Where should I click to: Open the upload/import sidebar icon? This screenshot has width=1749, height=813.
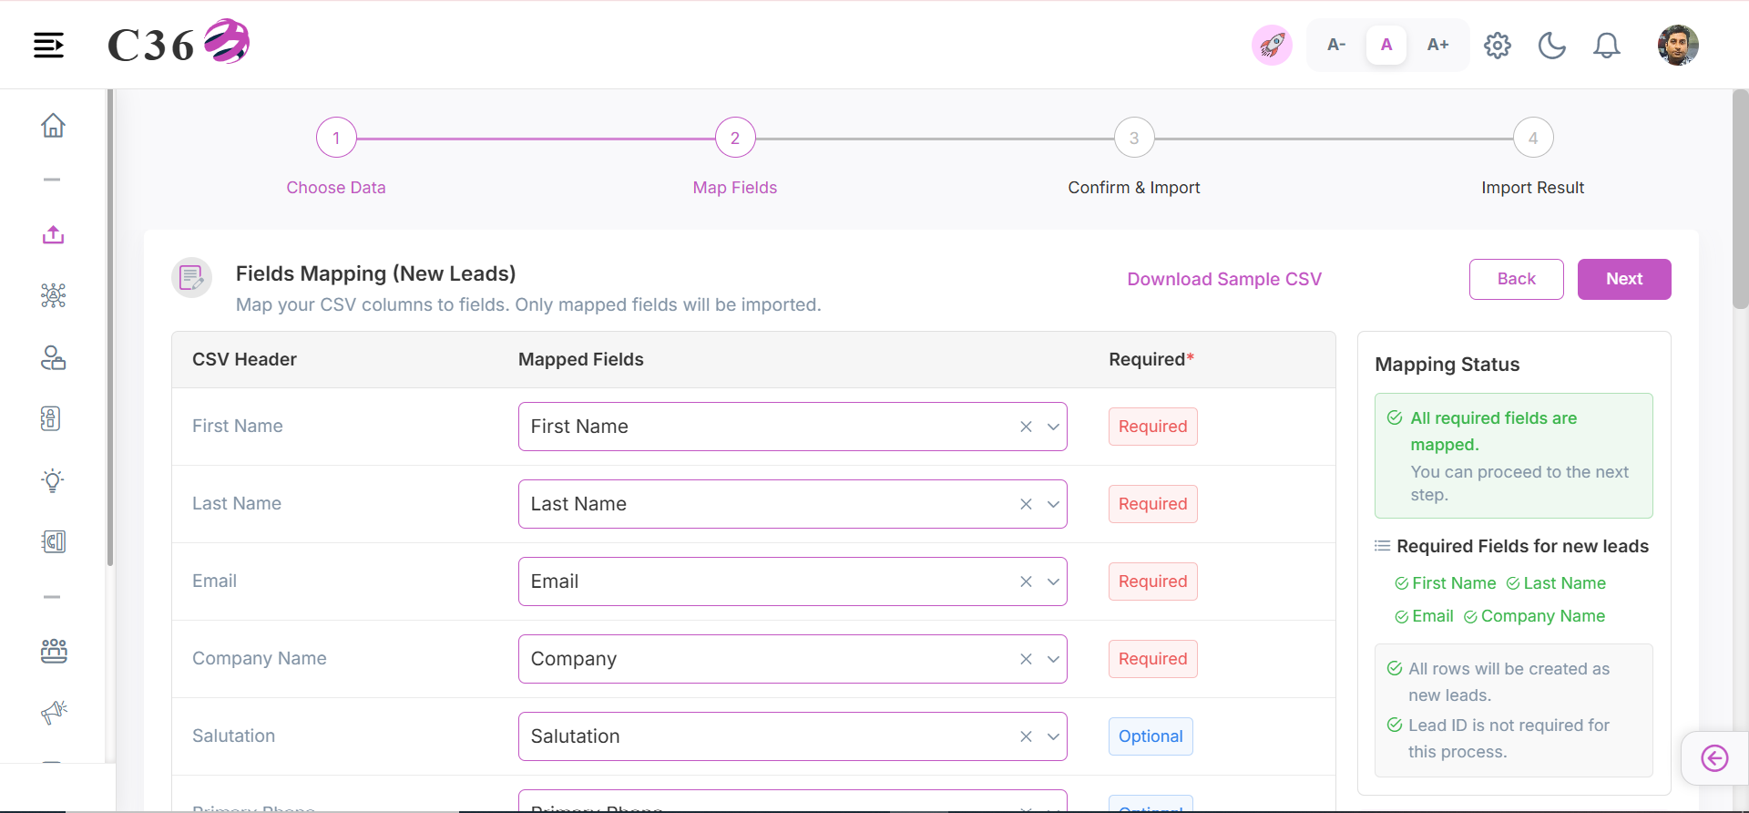coord(53,235)
